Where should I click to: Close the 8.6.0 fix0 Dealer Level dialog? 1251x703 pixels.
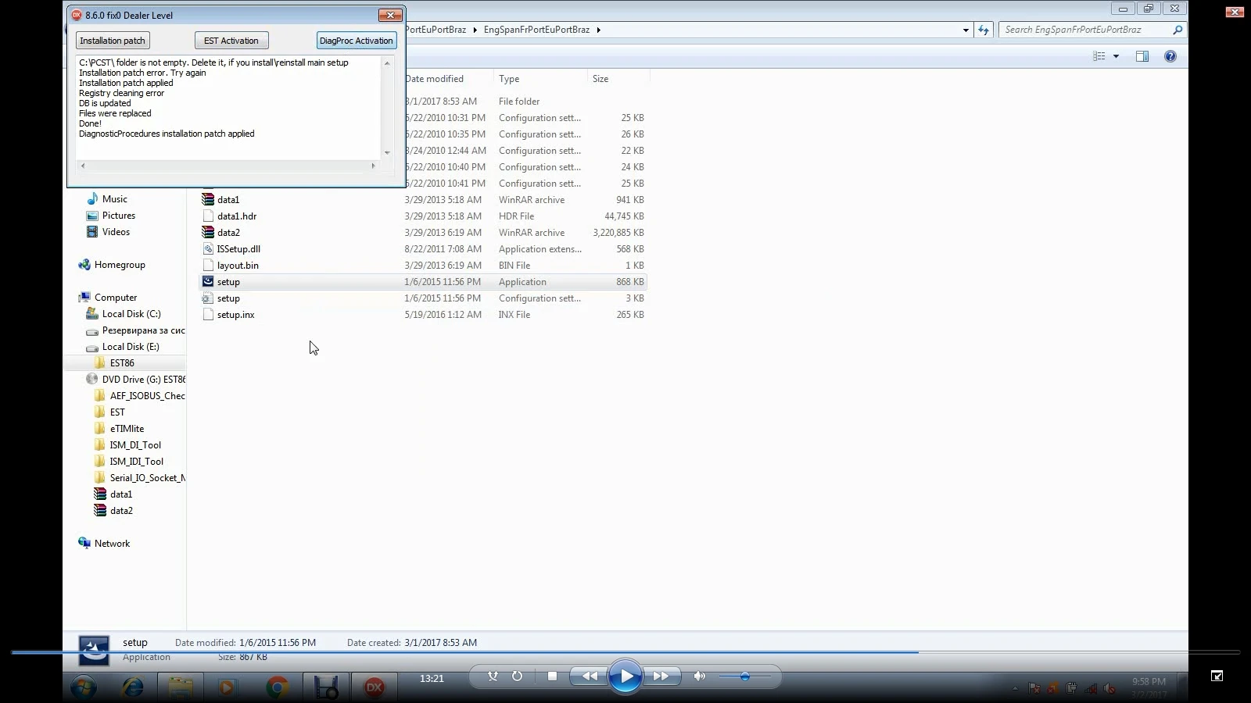[x=390, y=15]
